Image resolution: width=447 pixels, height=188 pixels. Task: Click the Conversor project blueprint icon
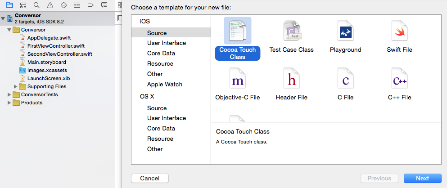(10, 18)
